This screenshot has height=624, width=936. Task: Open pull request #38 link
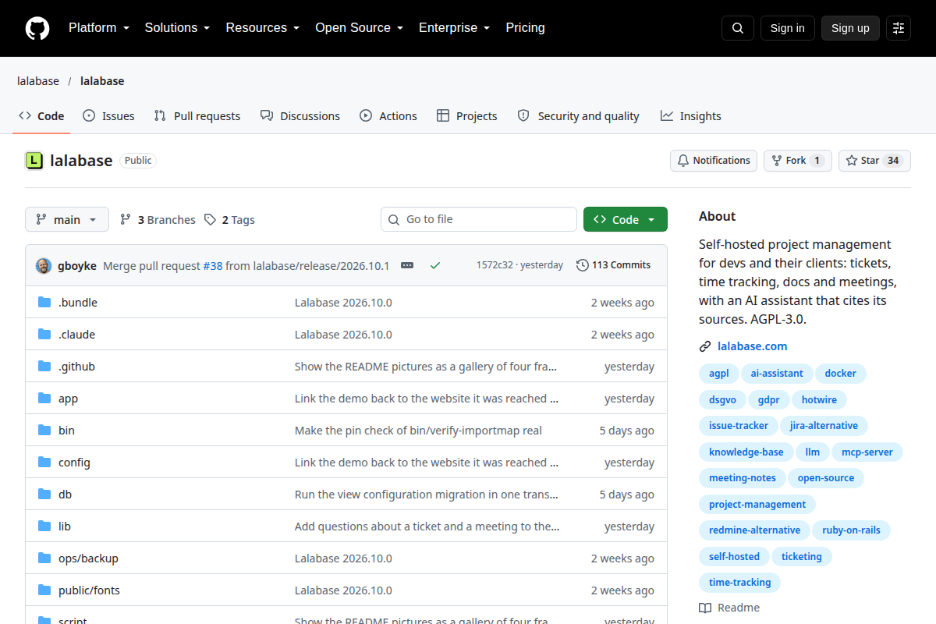pos(213,265)
